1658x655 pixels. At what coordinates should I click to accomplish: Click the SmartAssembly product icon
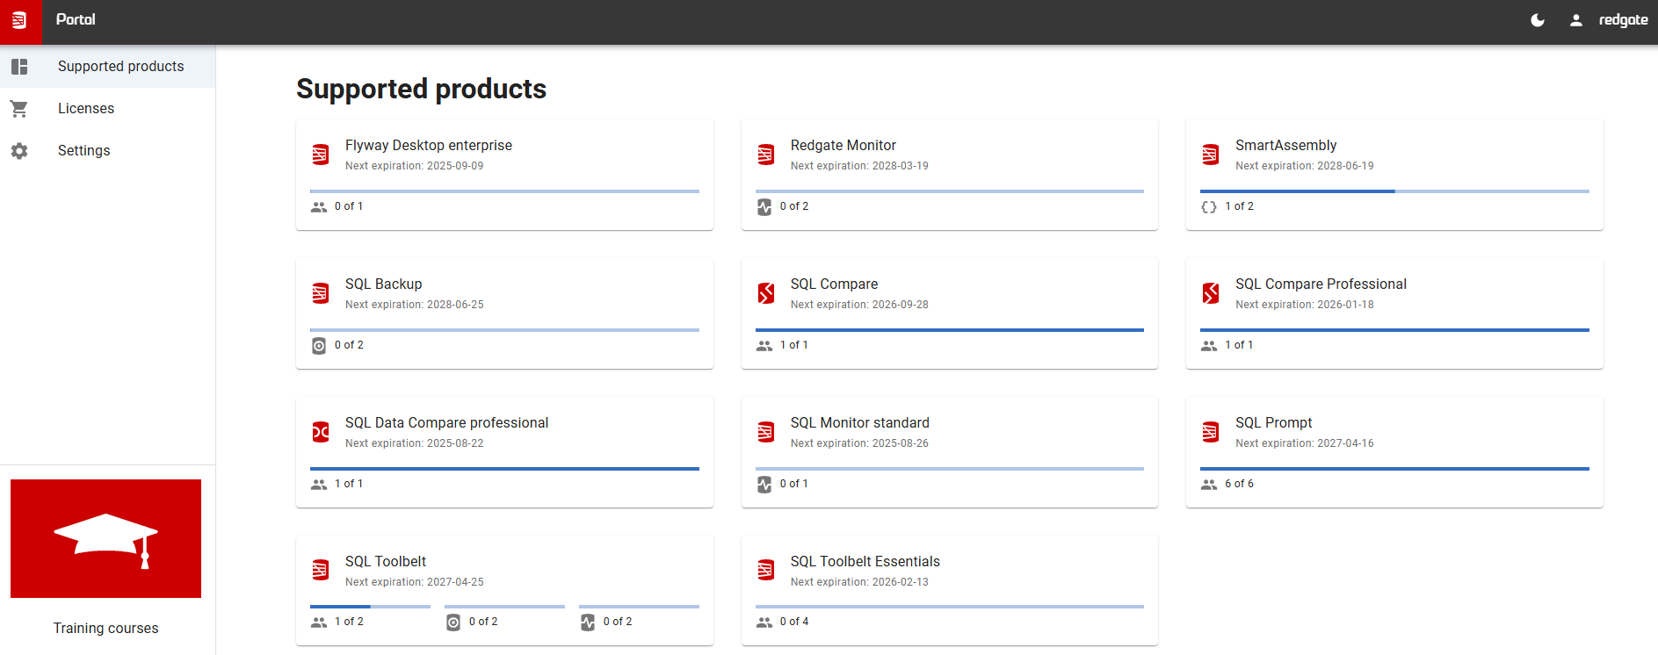(1211, 155)
